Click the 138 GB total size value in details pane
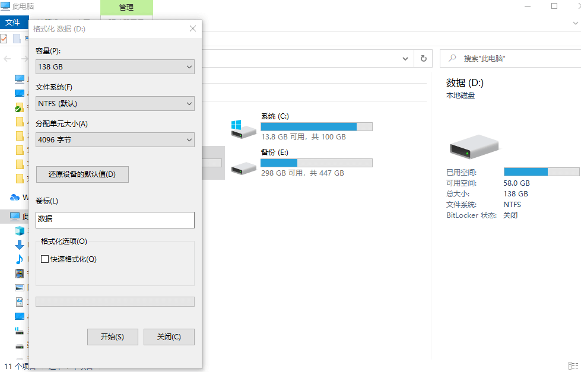 (x=516, y=194)
